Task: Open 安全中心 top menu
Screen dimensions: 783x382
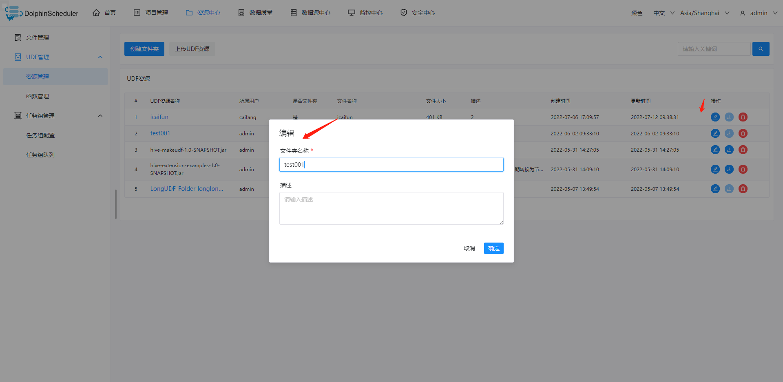Action: click(x=418, y=13)
